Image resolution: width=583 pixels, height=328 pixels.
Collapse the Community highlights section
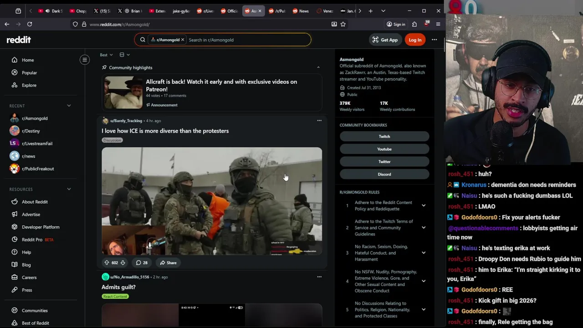tap(318, 67)
